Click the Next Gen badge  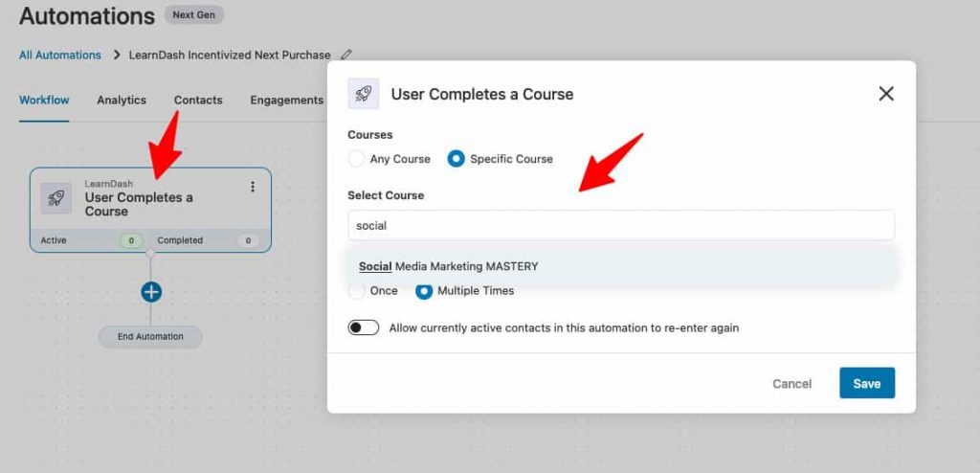point(193,15)
